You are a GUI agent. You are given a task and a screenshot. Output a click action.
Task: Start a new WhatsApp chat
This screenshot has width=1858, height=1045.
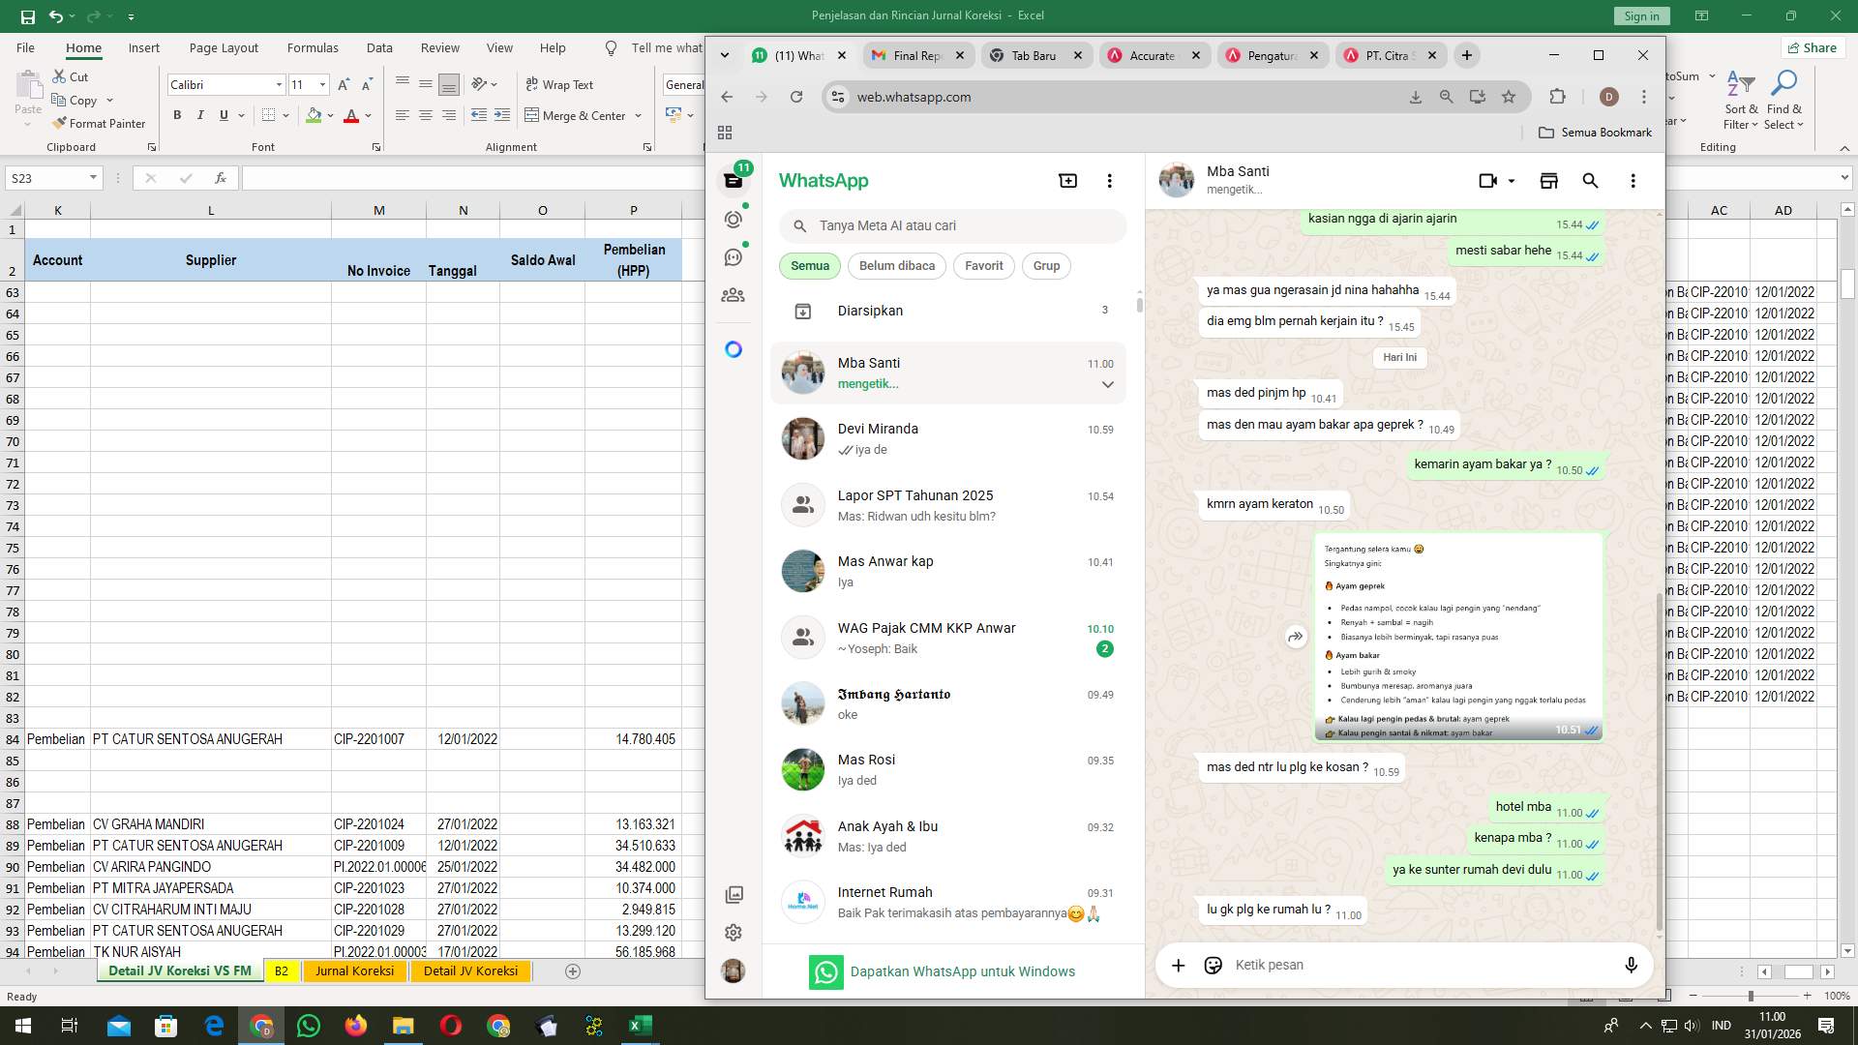click(1066, 180)
